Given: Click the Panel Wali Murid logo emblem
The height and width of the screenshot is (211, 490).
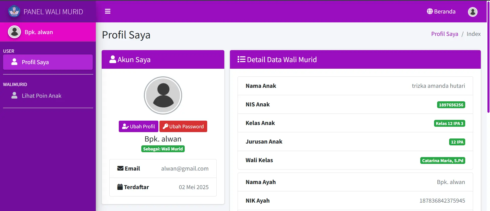Looking at the screenshot, I should 14,11.
